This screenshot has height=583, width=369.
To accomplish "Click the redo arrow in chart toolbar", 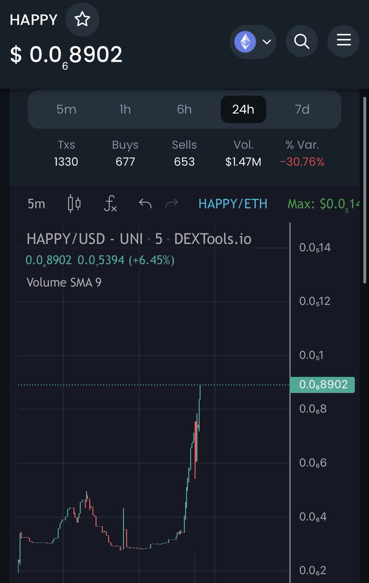I will click(x=172, y=204).
